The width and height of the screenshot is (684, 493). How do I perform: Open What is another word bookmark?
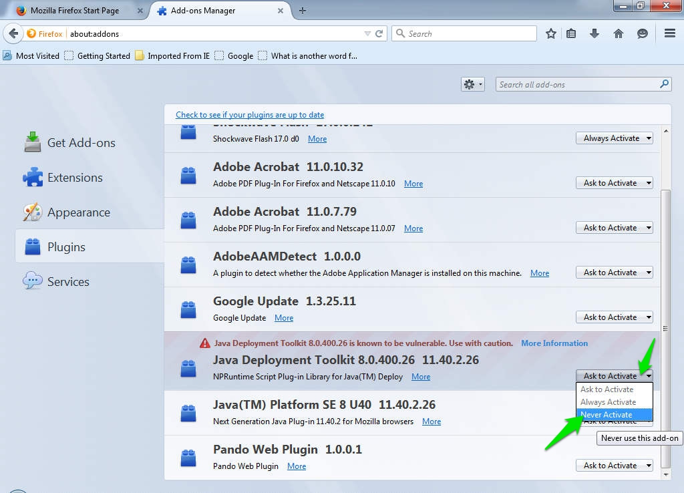307,56
